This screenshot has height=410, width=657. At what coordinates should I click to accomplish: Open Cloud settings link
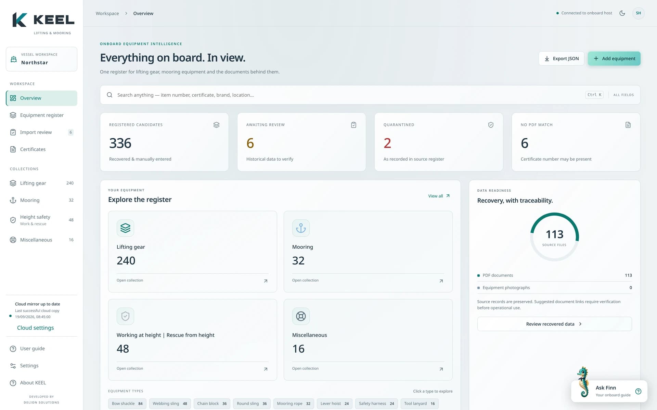36,328
